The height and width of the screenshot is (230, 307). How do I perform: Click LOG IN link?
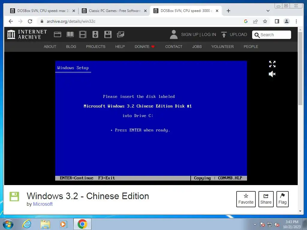click(x=209, y=35)
